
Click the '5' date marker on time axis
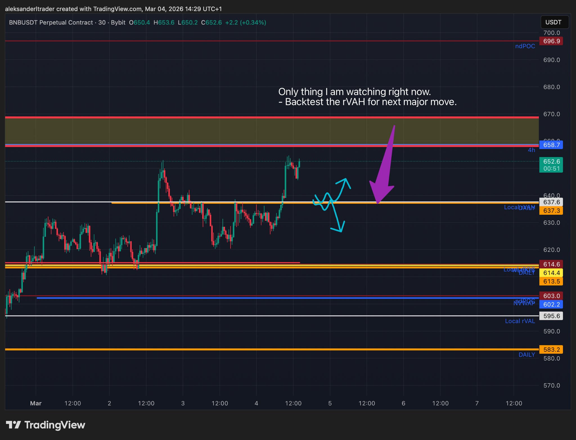tap(330, 403)
